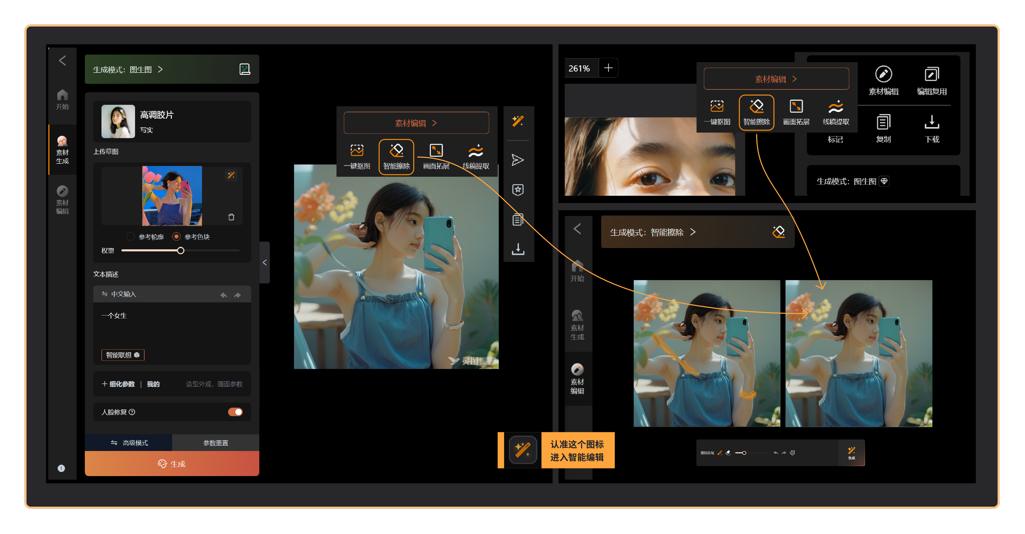Open 素材编辑 in the left workspace sidebar
The width and height of the screenshot is (1025, 534).
point(62,200)
